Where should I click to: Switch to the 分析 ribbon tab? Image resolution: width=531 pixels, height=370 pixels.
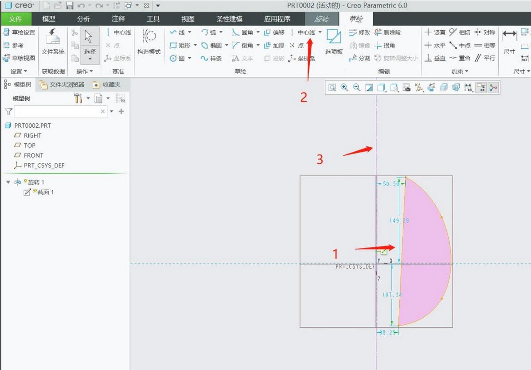point(83,19)
